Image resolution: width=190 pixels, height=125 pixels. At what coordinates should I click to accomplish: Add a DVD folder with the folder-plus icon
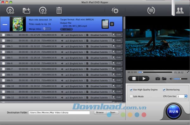[26, 11]
